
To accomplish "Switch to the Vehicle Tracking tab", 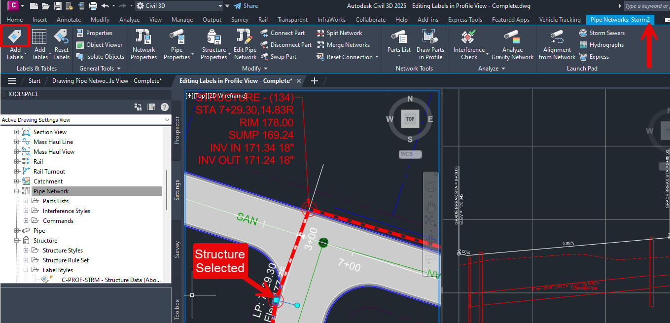I will point(560,20).
